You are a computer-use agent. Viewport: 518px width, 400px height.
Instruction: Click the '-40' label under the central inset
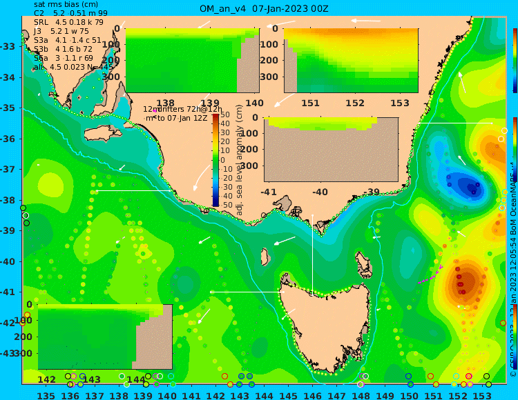click(x=320, y=192)
